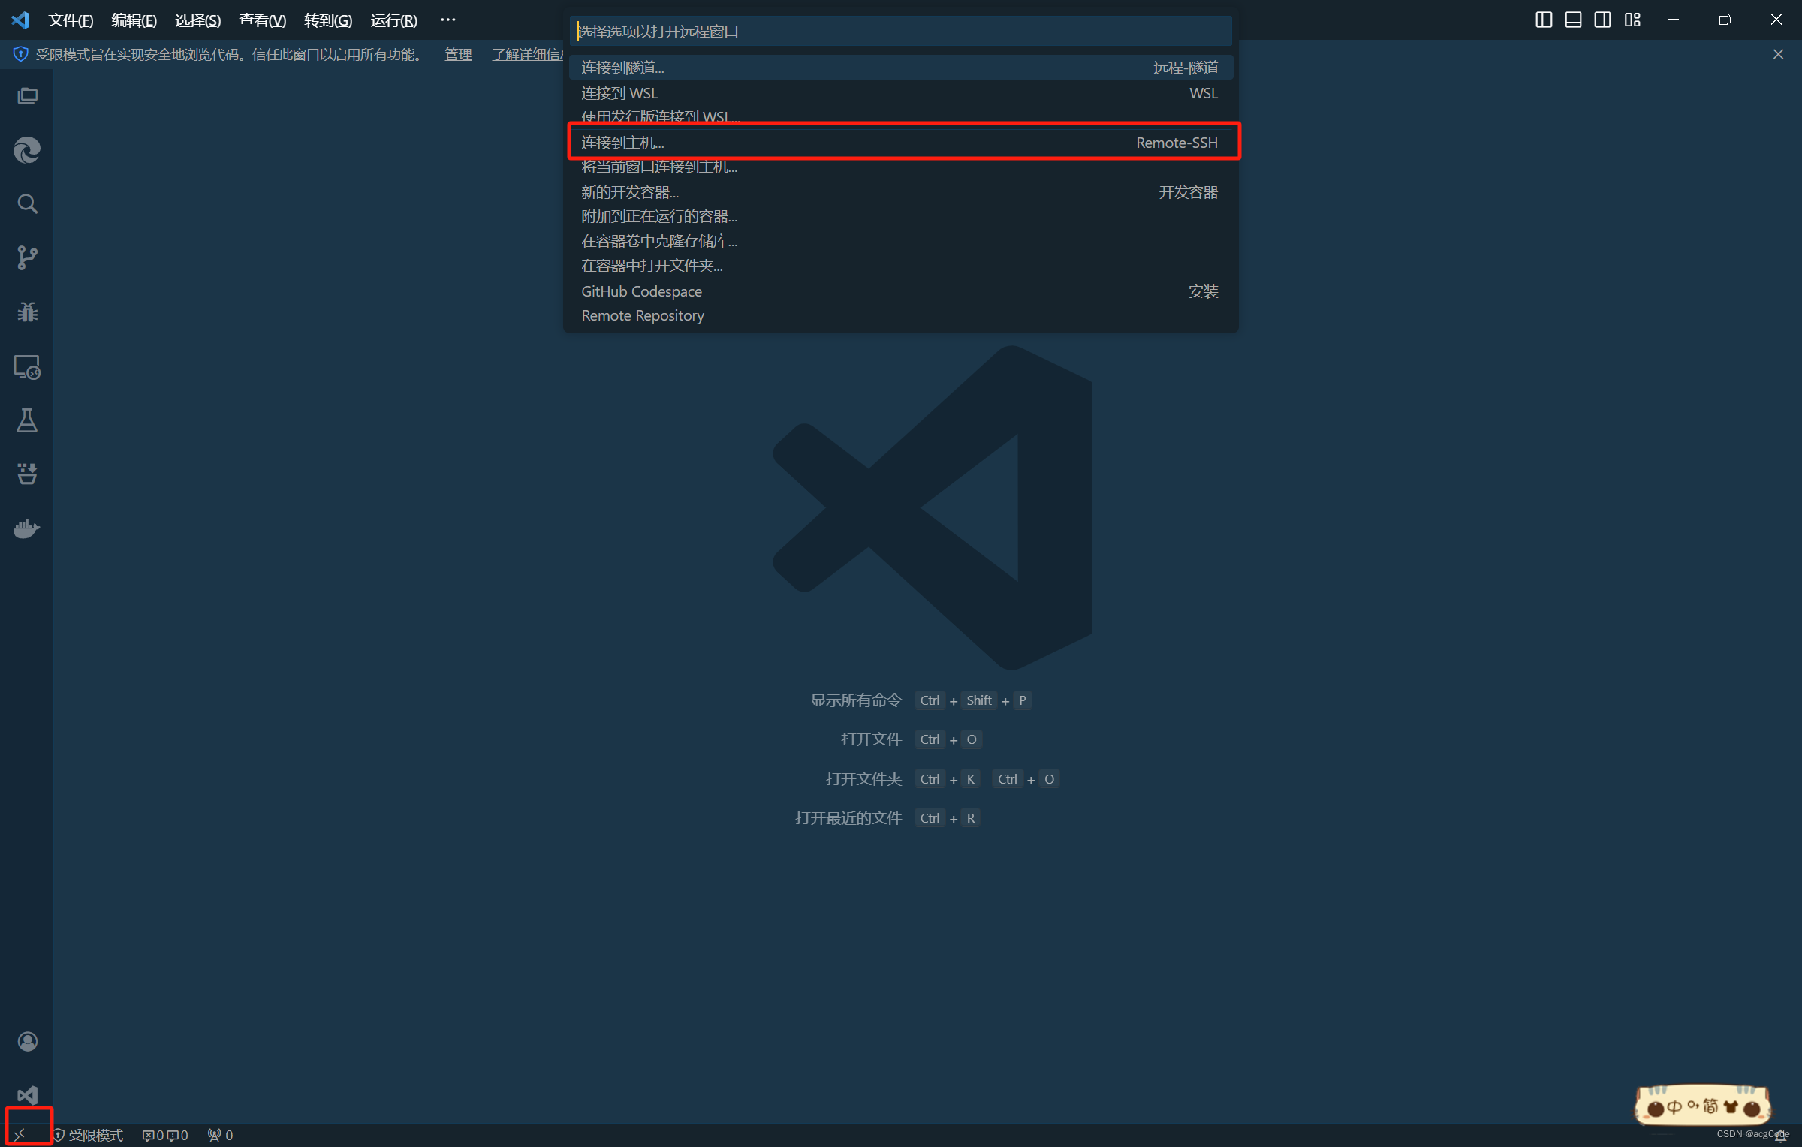This screenshot has width=1802, height=1147.
Task: Select 连接到 WSL option
Action: pyautogui.click(x=900, y=93)
